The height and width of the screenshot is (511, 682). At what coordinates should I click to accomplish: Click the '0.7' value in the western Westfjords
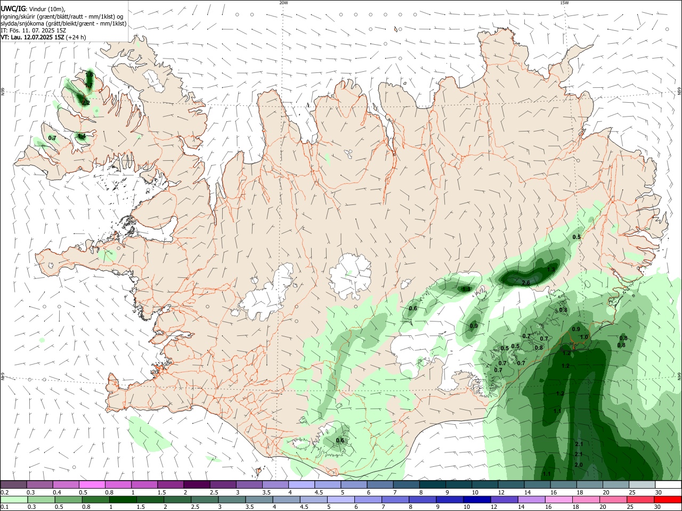52,138
